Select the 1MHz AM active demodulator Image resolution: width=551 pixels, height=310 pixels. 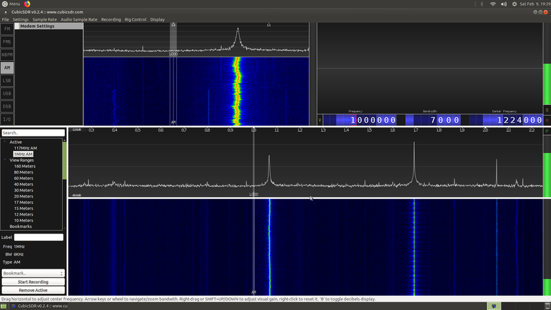pyautogui.click(x=23, y=154)
